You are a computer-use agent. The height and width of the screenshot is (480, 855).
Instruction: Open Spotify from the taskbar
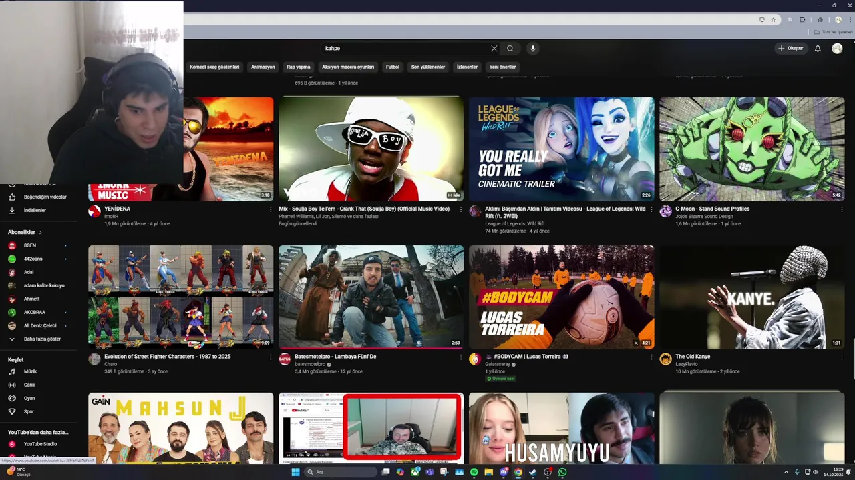point(474,472)
